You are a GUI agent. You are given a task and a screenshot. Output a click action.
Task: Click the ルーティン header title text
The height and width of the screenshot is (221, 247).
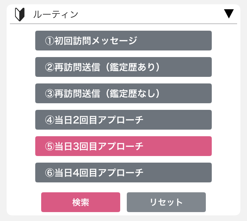click(56, 15)
